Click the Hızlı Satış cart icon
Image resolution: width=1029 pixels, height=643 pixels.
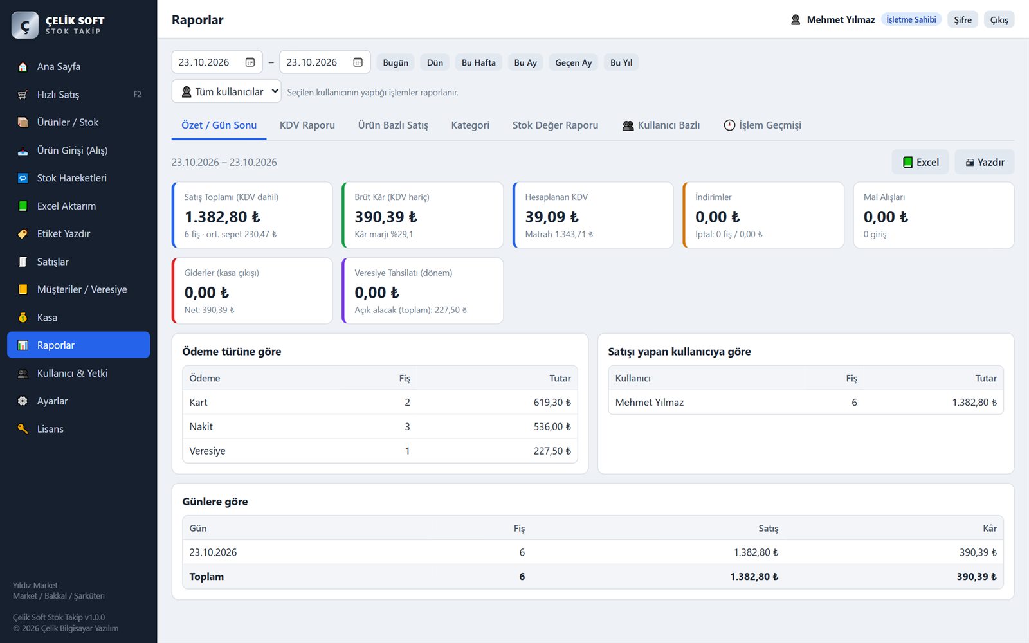pos(23,95)
